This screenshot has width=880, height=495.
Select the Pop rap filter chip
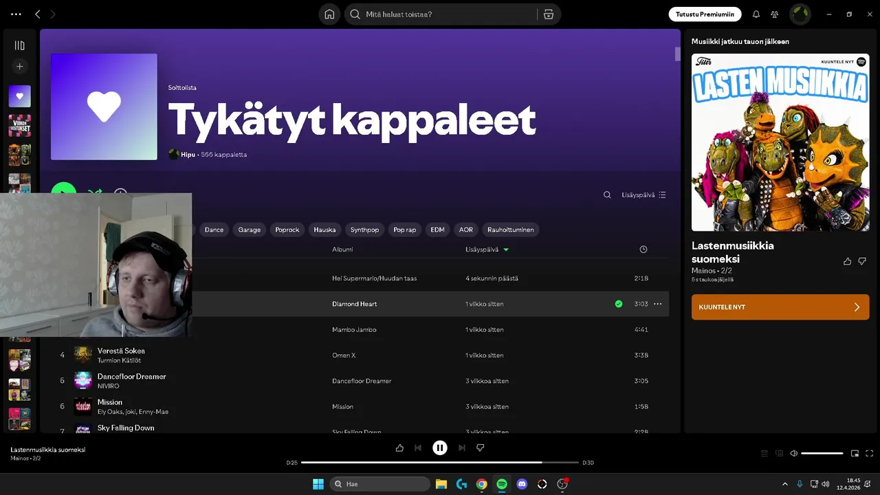tap(405, 230)
